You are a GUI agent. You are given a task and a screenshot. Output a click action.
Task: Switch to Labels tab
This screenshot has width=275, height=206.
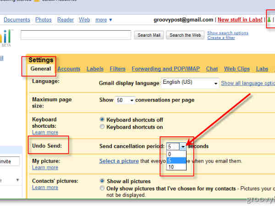(x=95, y=69)
